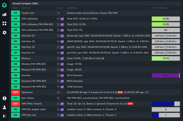The width and height of the screenshot is (183, 121).
Task: Expand action menu for Sync Status
Action: (x=58, y=98)
